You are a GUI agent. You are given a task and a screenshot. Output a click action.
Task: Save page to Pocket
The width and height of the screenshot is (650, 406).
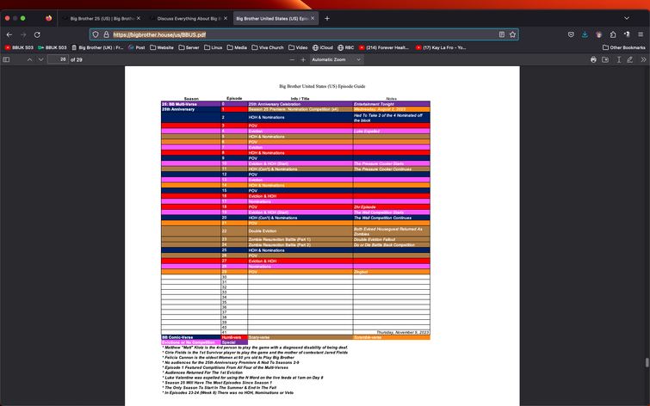(571, 34)
